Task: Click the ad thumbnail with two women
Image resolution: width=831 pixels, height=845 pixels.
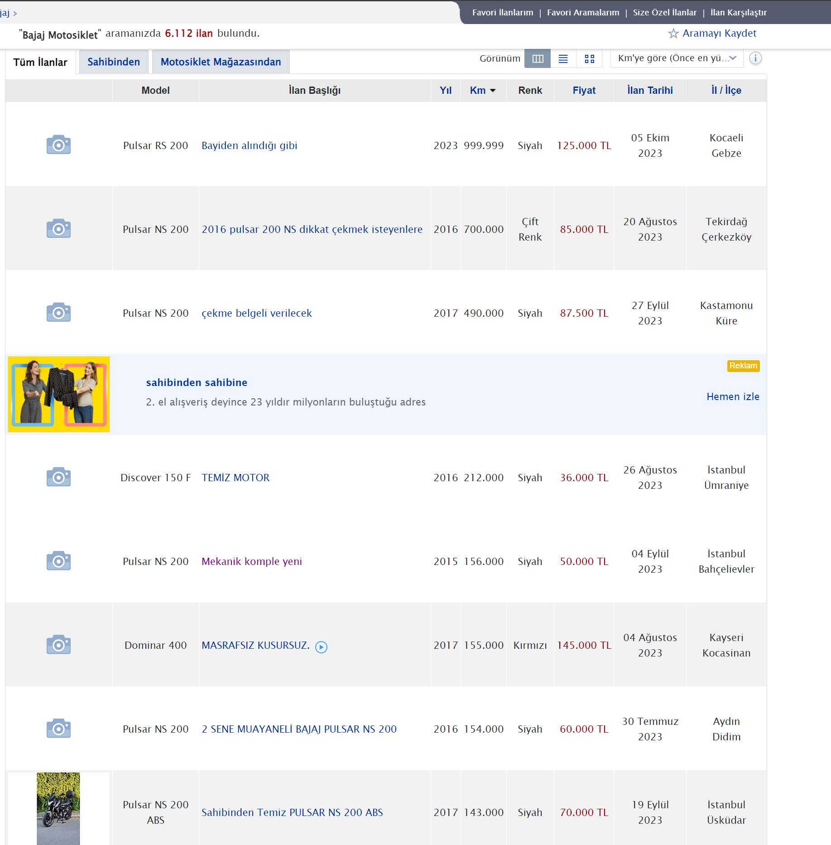Action: click(59, 394)
